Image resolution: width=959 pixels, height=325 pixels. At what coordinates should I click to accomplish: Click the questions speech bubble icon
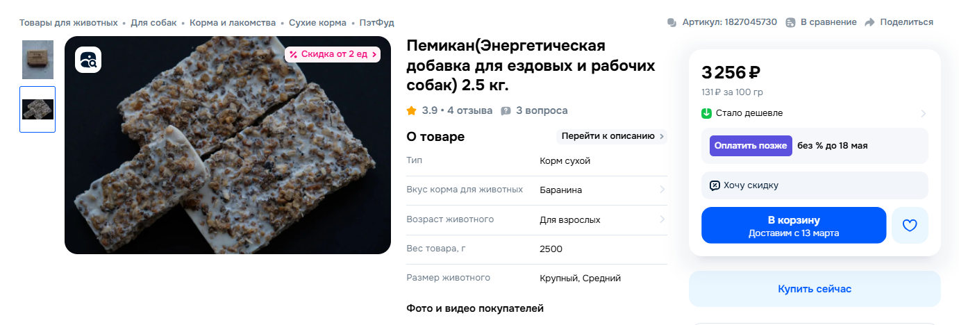[x=506, y=110]
